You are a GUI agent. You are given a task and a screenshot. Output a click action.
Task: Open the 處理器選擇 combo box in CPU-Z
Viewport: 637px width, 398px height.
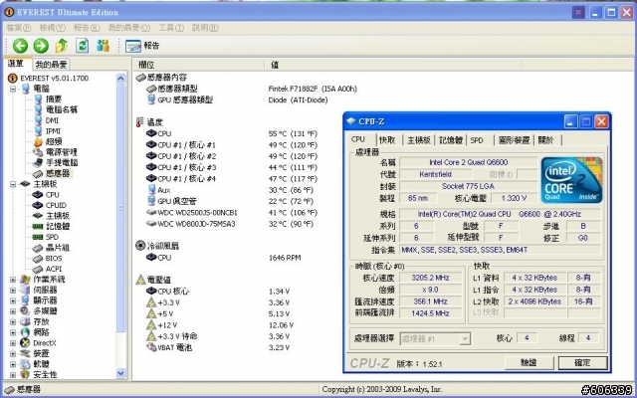coord(436,338)
